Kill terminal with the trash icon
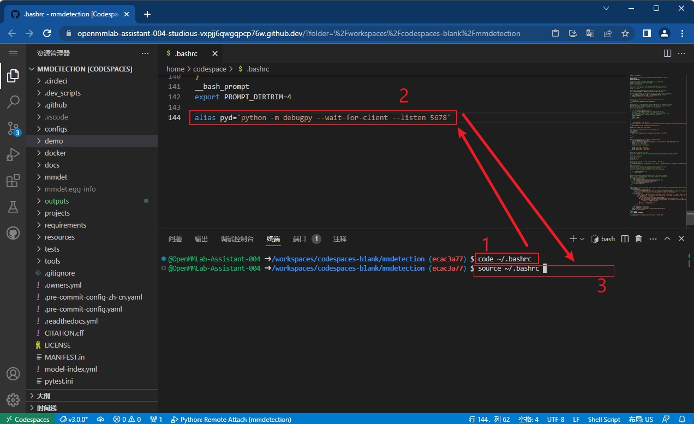Viewport: 694px width, 424px height. pyautogui.click(x=638, y=239)
